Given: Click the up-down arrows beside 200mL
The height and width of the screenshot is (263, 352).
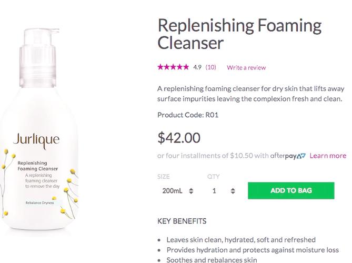Looking at the screenshot, I should (192, 191).
